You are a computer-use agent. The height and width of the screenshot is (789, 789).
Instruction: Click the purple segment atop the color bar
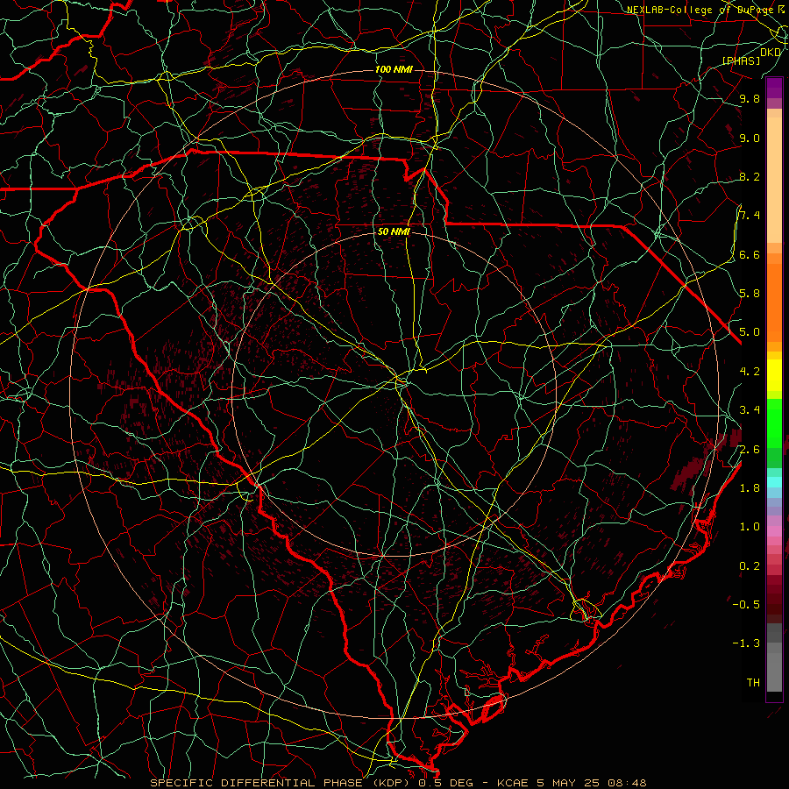(x=774, y=88)
